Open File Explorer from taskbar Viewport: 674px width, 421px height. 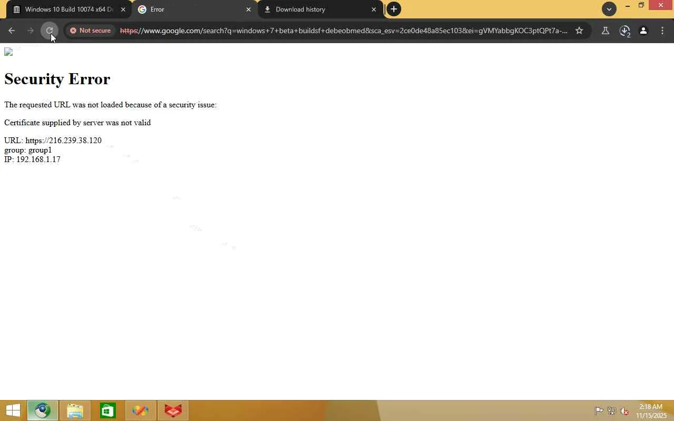click(75, 410)
